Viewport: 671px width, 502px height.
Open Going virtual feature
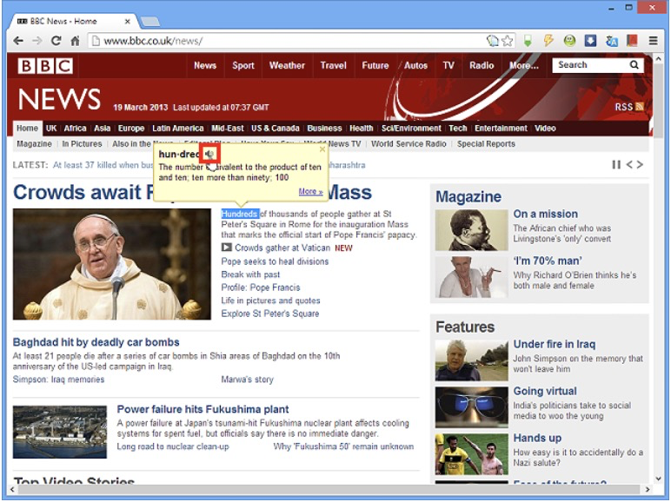545,391
